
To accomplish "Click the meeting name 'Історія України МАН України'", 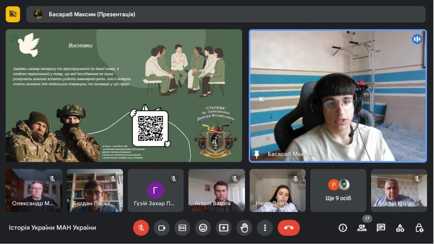I will (53, 228).
